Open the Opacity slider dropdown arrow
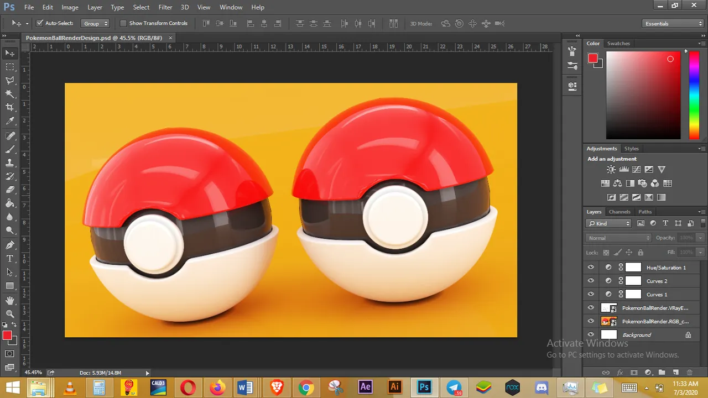Viewport: 708px width, 398px height. point(700,238)
